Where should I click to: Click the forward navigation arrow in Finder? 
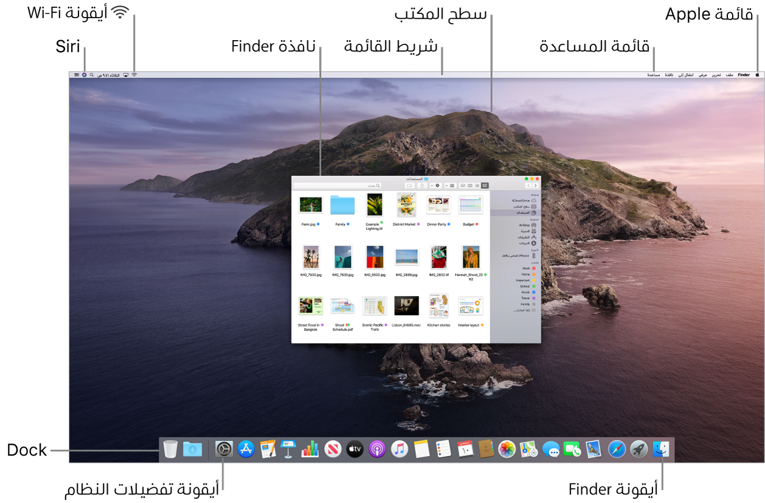click(x=528, y=186)
